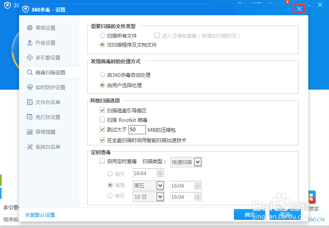Enable 启用定时查毒 checkbox

(x=102, y=161)
